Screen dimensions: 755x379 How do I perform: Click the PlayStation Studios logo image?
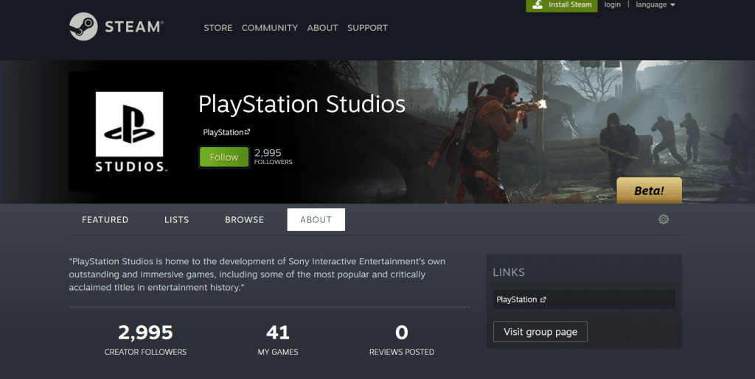click(130, 132)
